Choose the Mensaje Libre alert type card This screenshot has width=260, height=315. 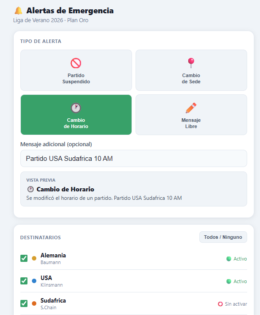[x=191, y=115]
